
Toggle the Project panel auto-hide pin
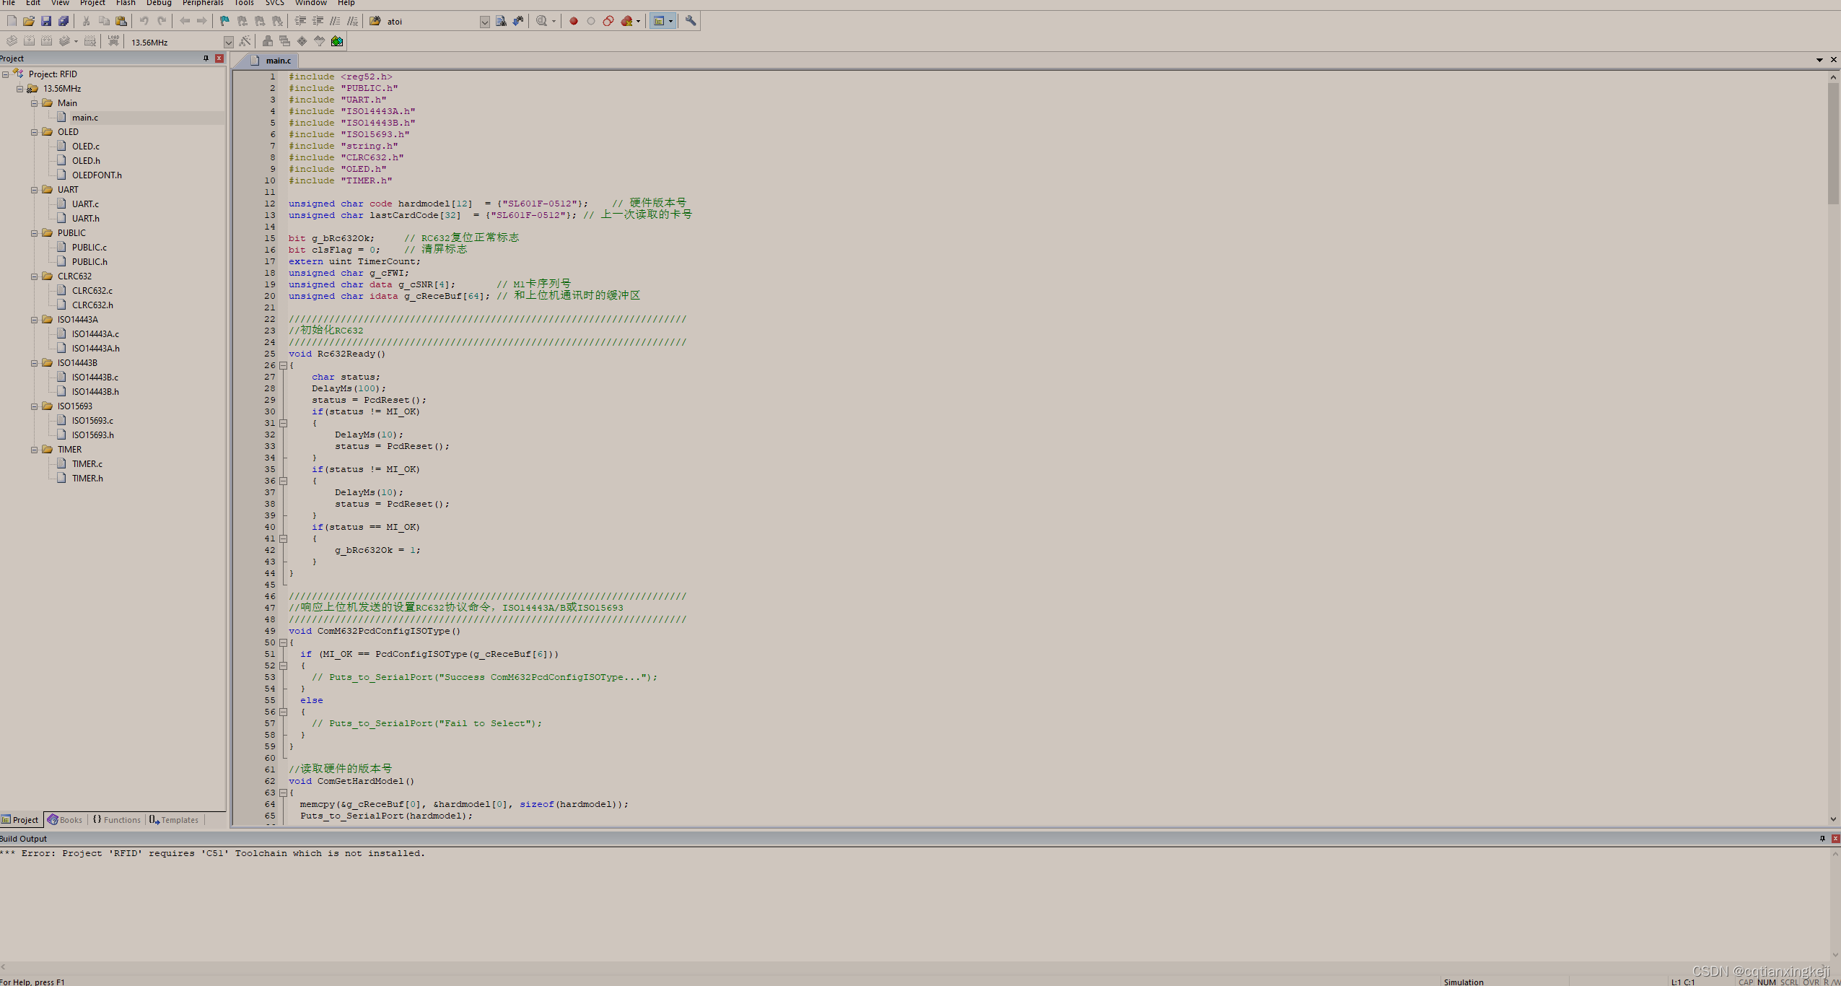tap(206, 58)
